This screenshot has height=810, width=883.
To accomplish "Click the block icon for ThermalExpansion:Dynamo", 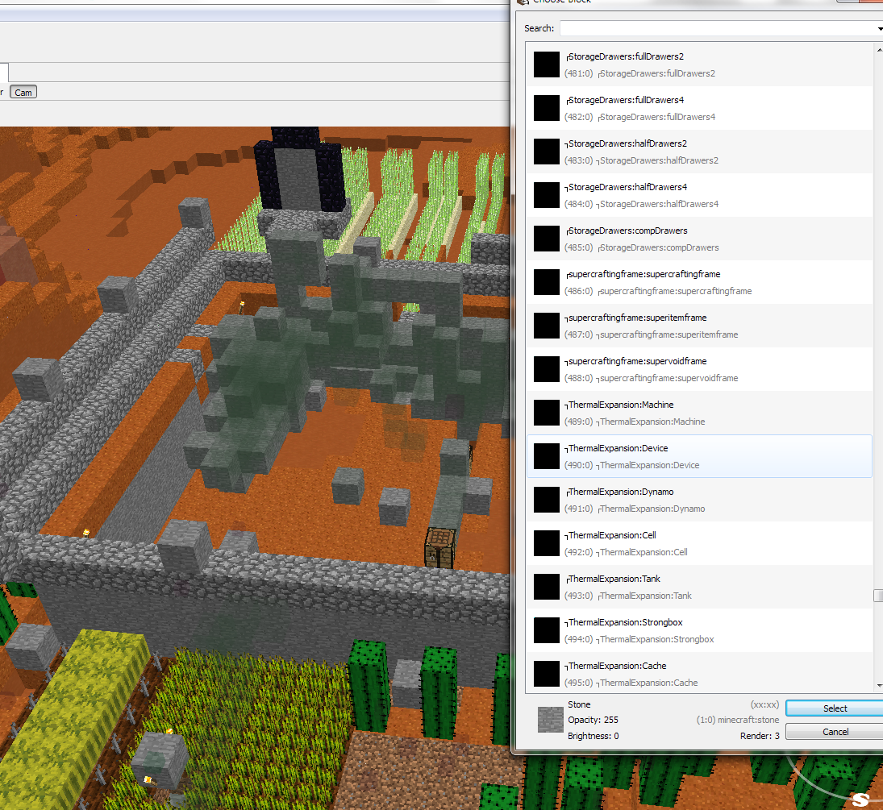I will [x=546, y=500].
